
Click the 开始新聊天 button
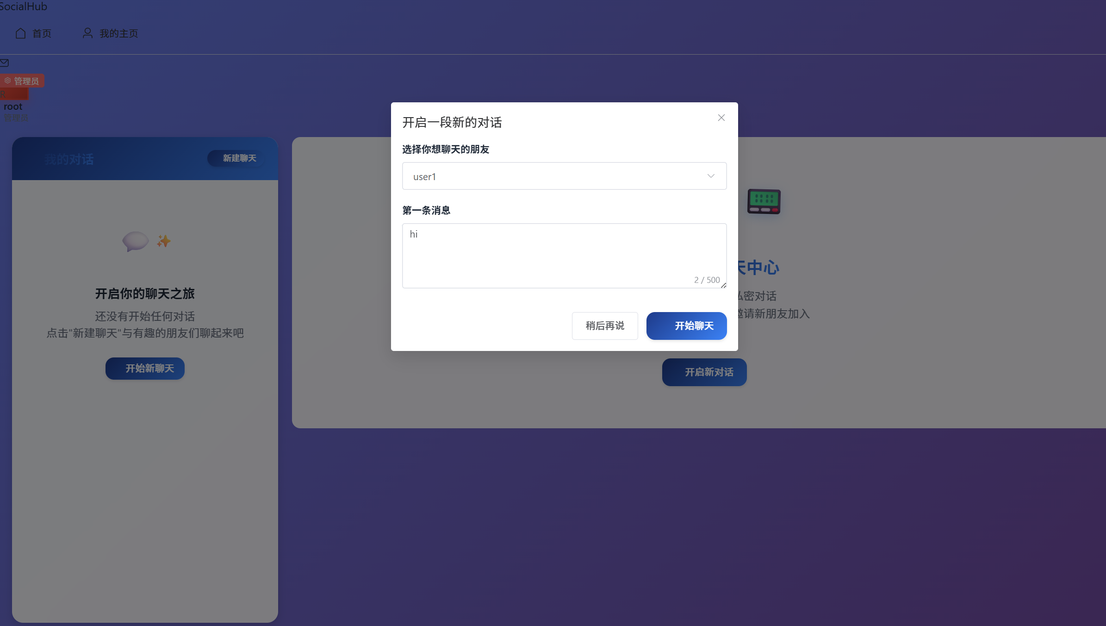pyautogui.click(x=145, y=369)
